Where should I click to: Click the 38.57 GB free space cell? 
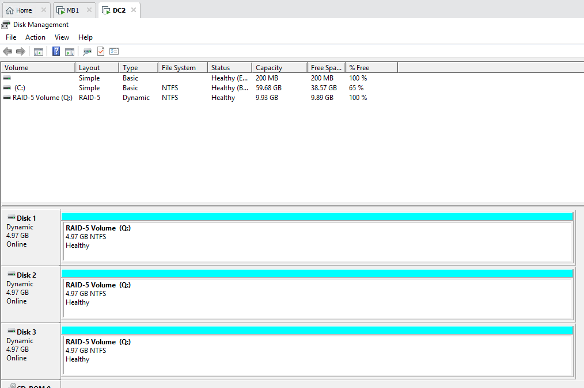click(324, 88)
